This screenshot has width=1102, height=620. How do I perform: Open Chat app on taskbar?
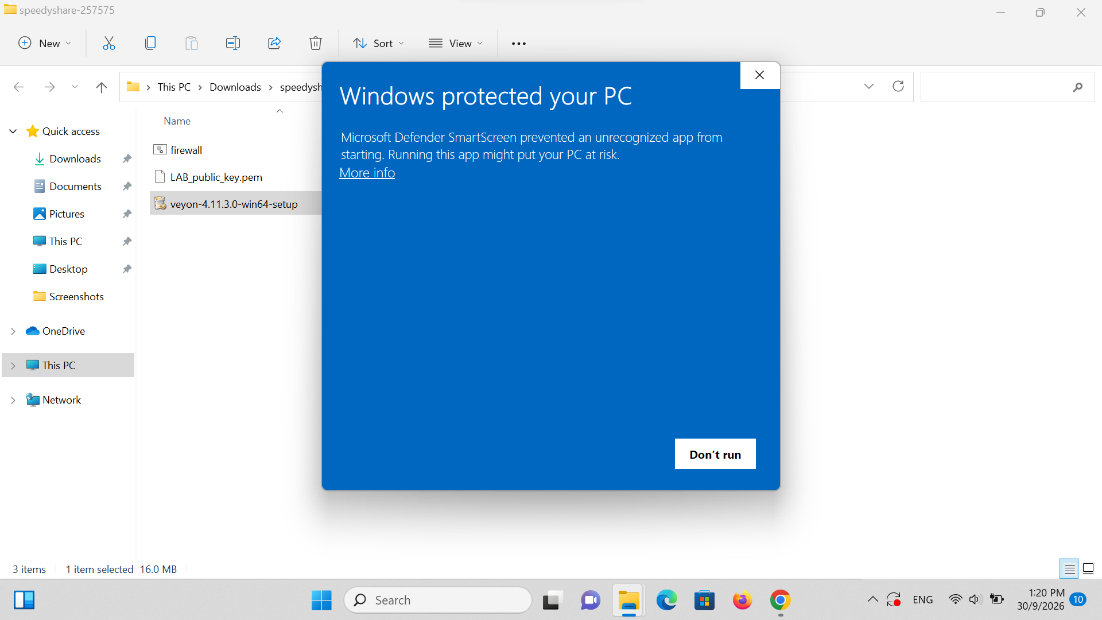click(x=590, y=600)
